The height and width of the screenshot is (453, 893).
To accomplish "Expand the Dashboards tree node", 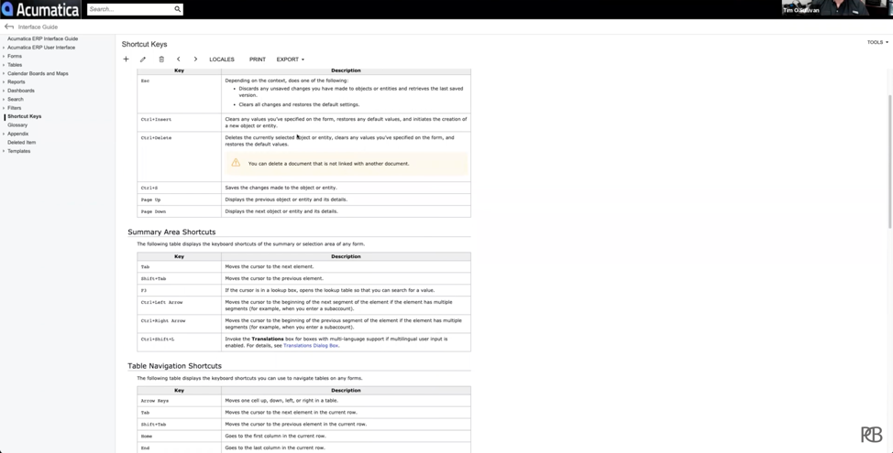I will click(4, 91).
